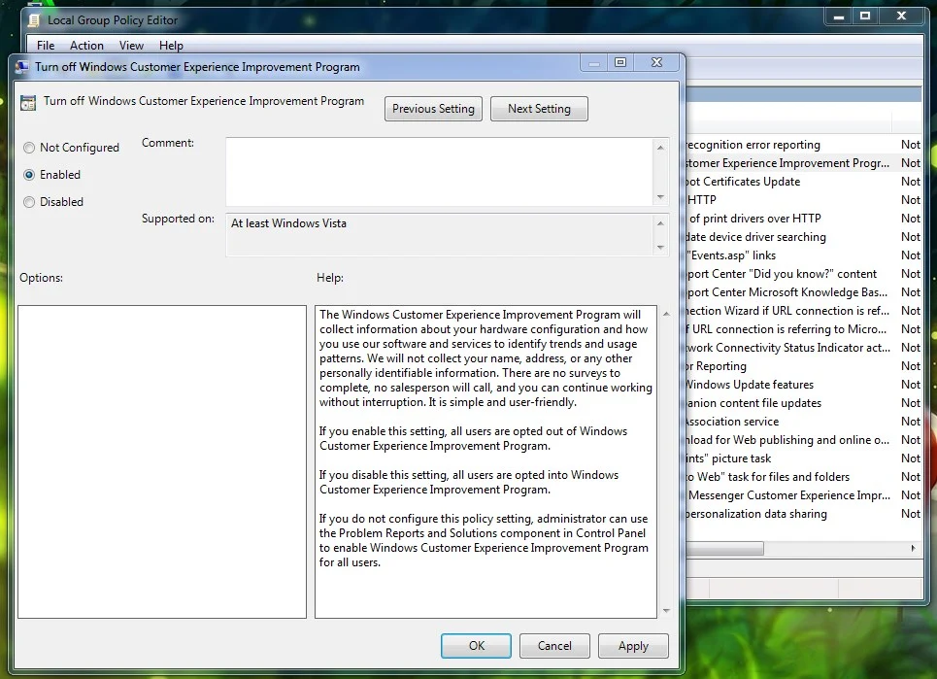Select 'personalization data sharing' policy row

(803, 514)
